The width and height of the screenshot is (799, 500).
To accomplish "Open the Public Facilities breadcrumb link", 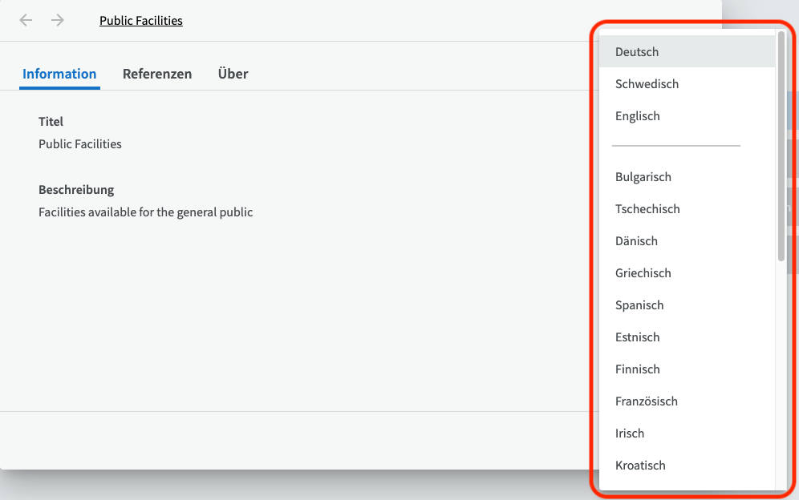I will click(141, 21).
